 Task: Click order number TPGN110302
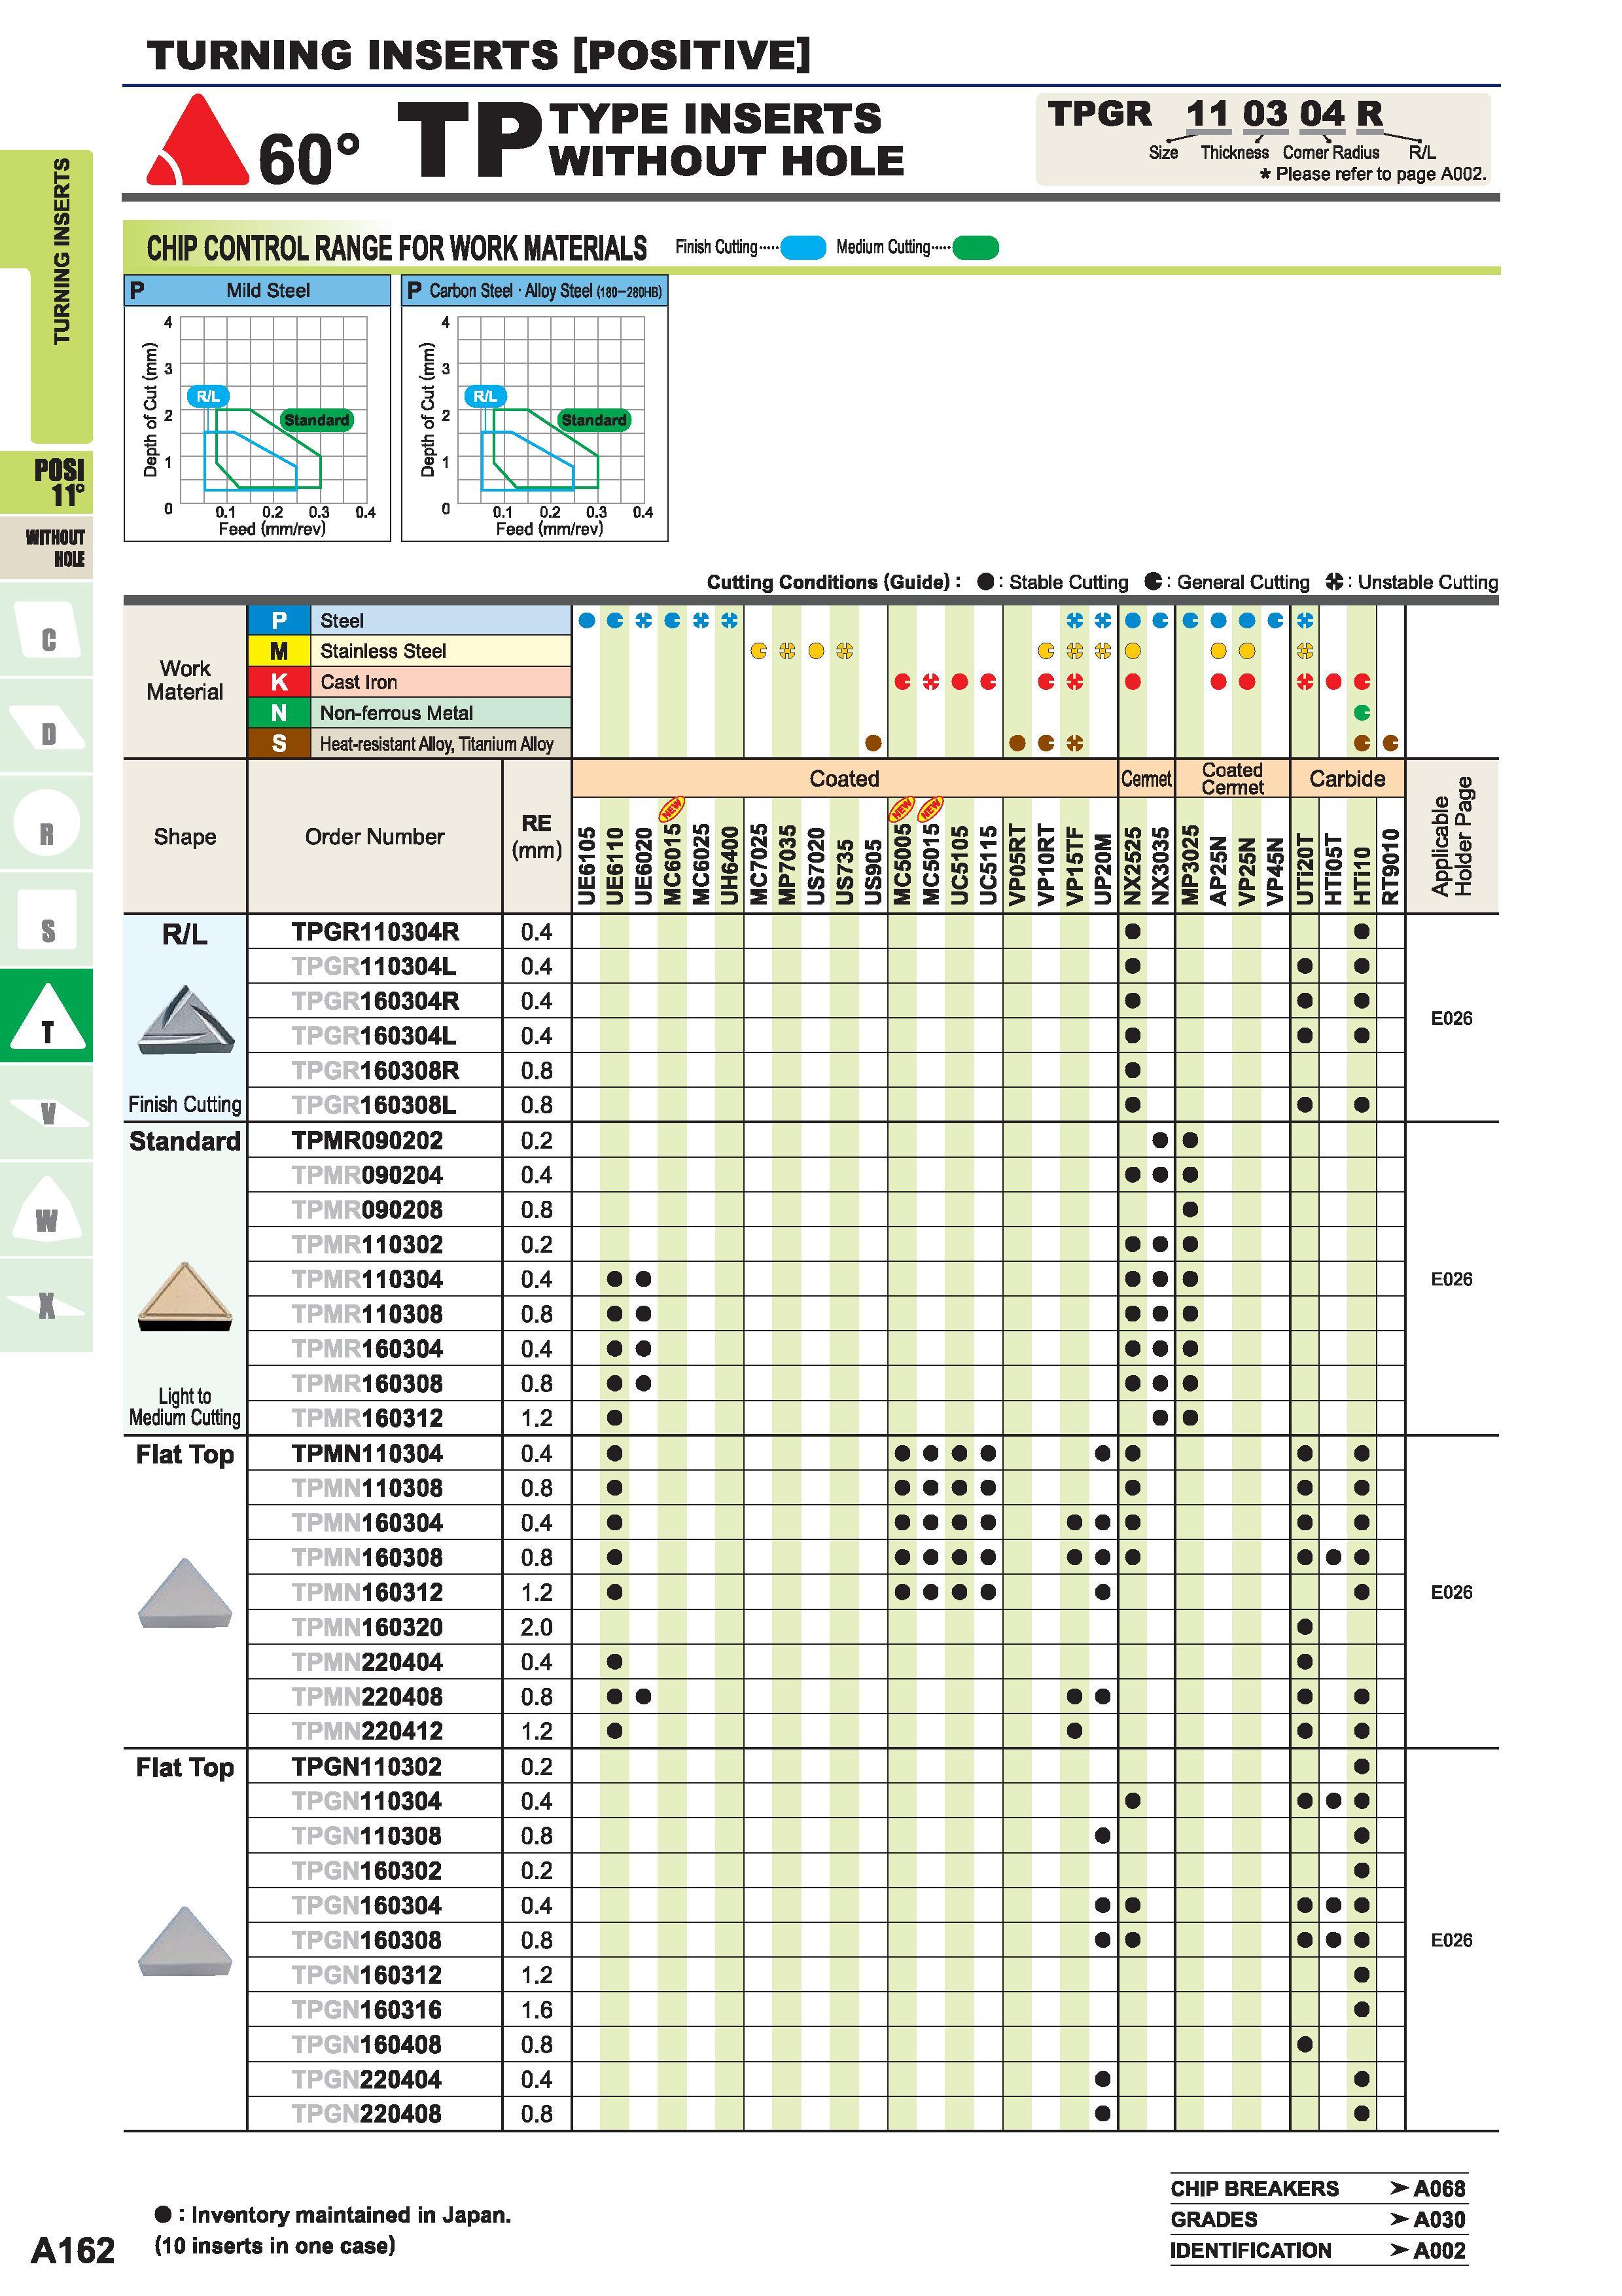(x=367, y=1767)
